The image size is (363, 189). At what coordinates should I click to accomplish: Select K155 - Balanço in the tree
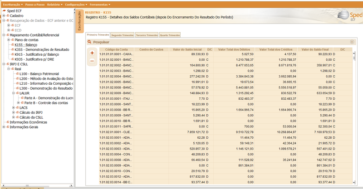click(x=26, y=45)
